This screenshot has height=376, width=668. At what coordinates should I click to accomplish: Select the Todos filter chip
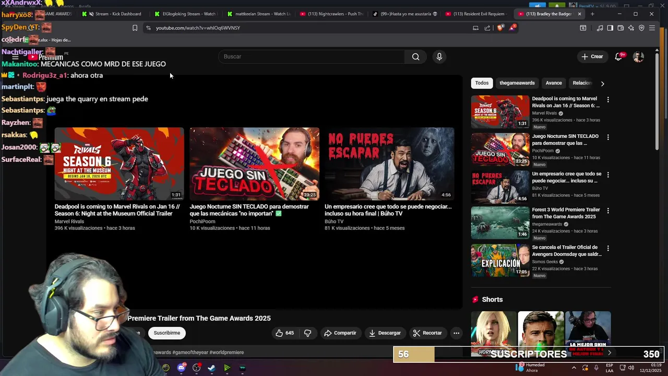482,83
